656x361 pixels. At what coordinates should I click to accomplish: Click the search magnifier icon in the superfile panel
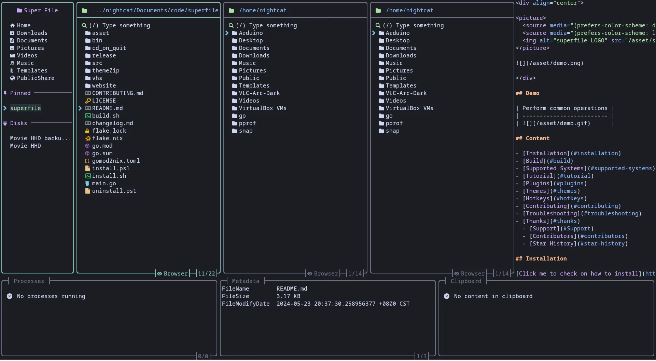[84, 25]
